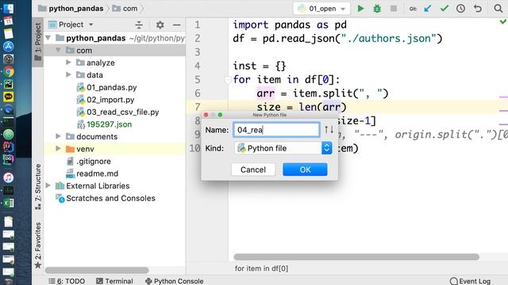
Task: Open the 6: TODO tab
Action: point(67,281)
